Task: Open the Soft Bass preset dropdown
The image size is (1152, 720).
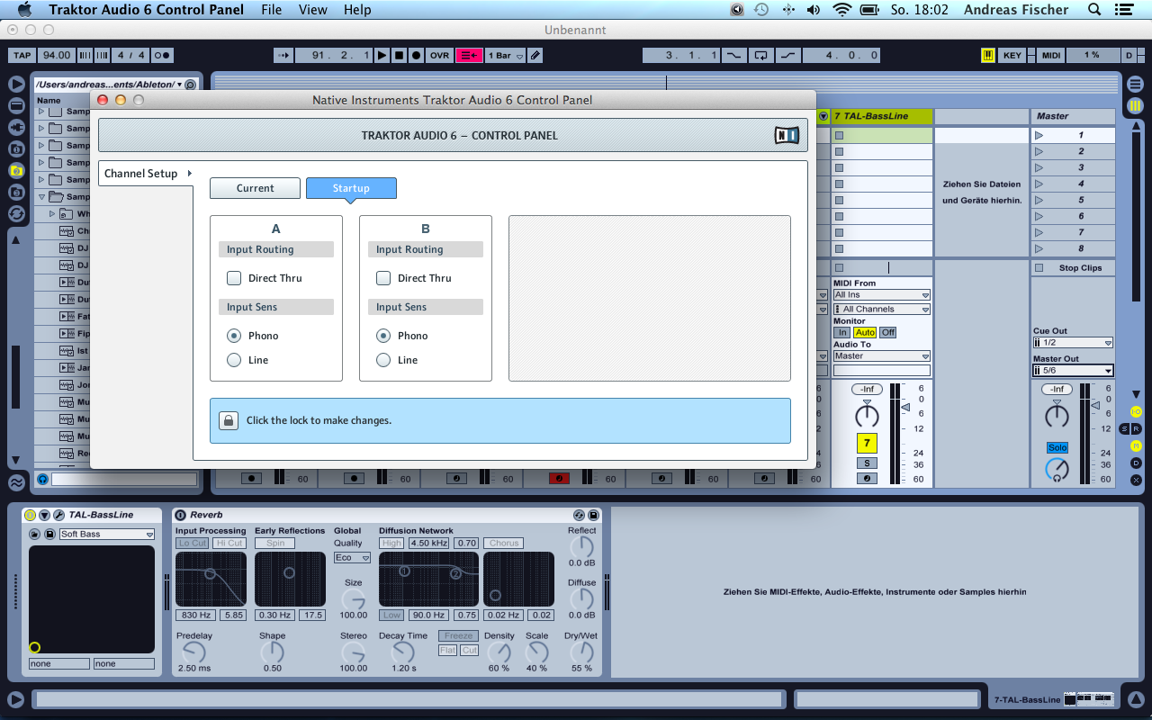Action: click(107, 535)
